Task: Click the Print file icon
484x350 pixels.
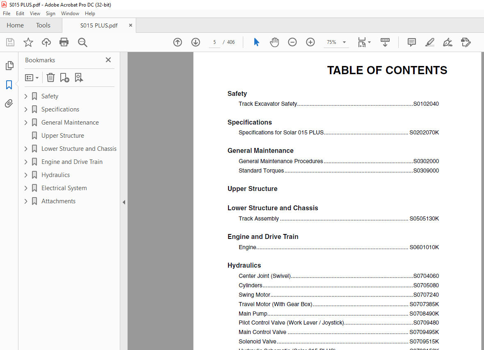Action: [x=64, y=42]
